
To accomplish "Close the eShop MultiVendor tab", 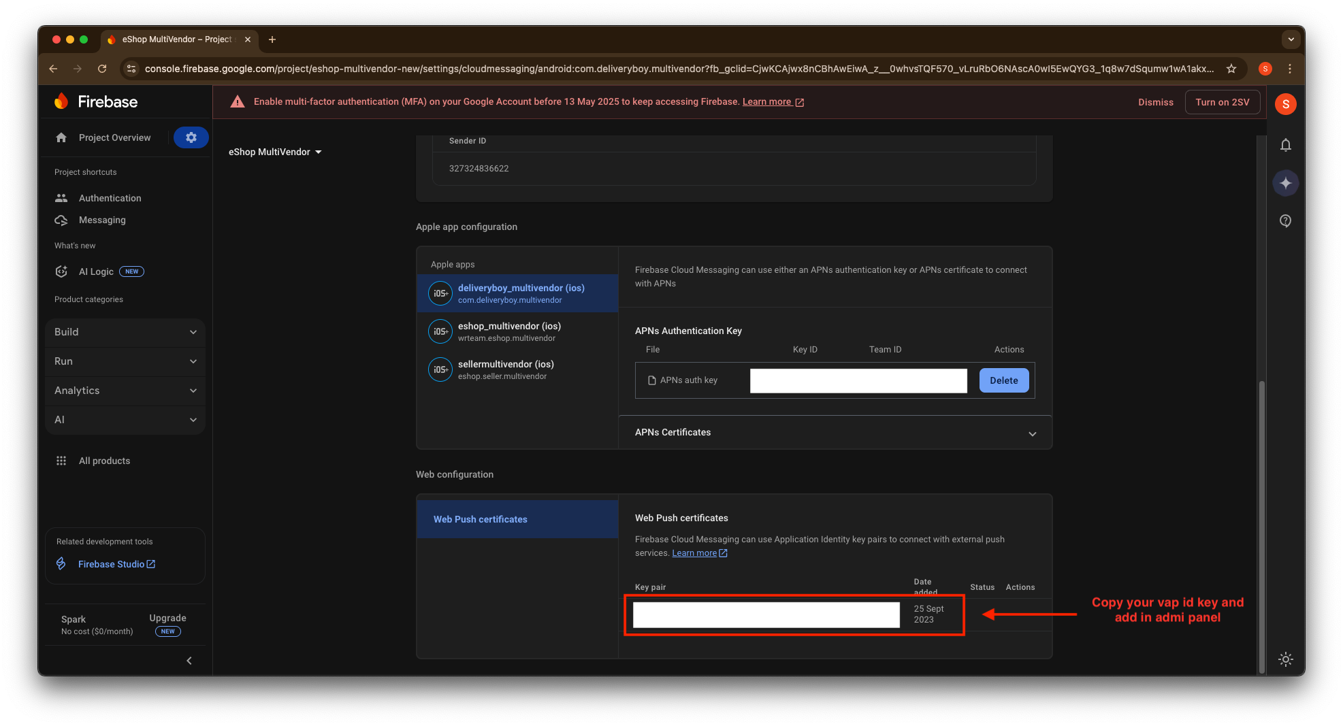I will point(248,39).
